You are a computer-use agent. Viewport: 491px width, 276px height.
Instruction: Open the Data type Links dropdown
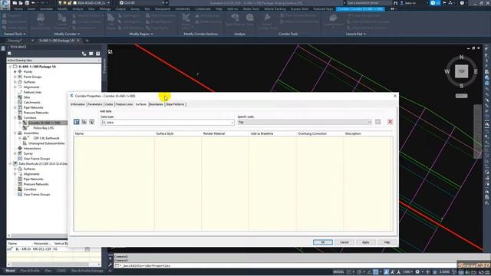tap(232, 123)
